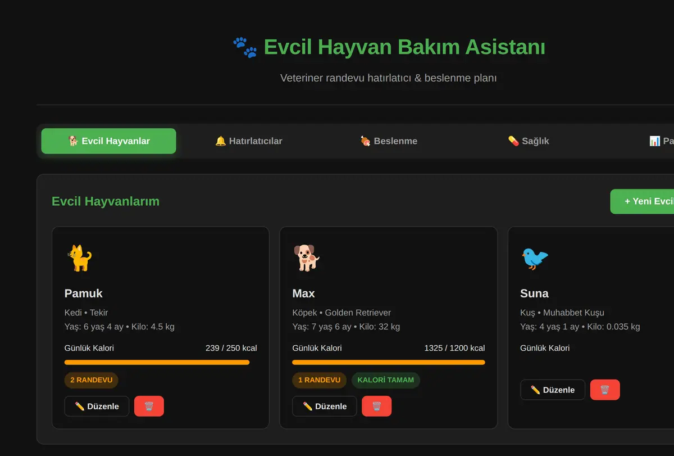This screenshot has width=674, height=456.
Task: Click the 'Kedi • Tekir' breed text
Action: point(86,313)
